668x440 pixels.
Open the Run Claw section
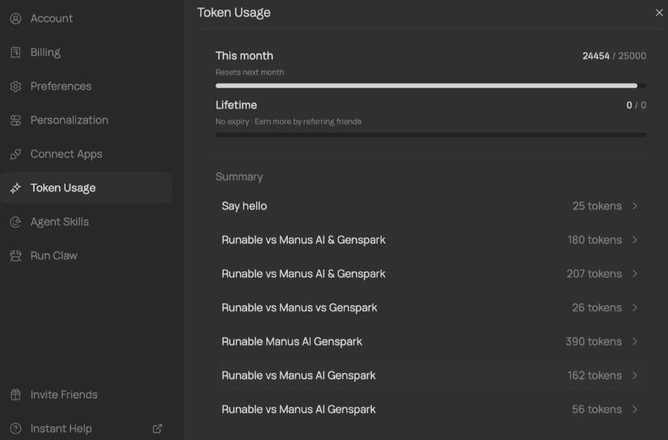[x=86, y=256]
